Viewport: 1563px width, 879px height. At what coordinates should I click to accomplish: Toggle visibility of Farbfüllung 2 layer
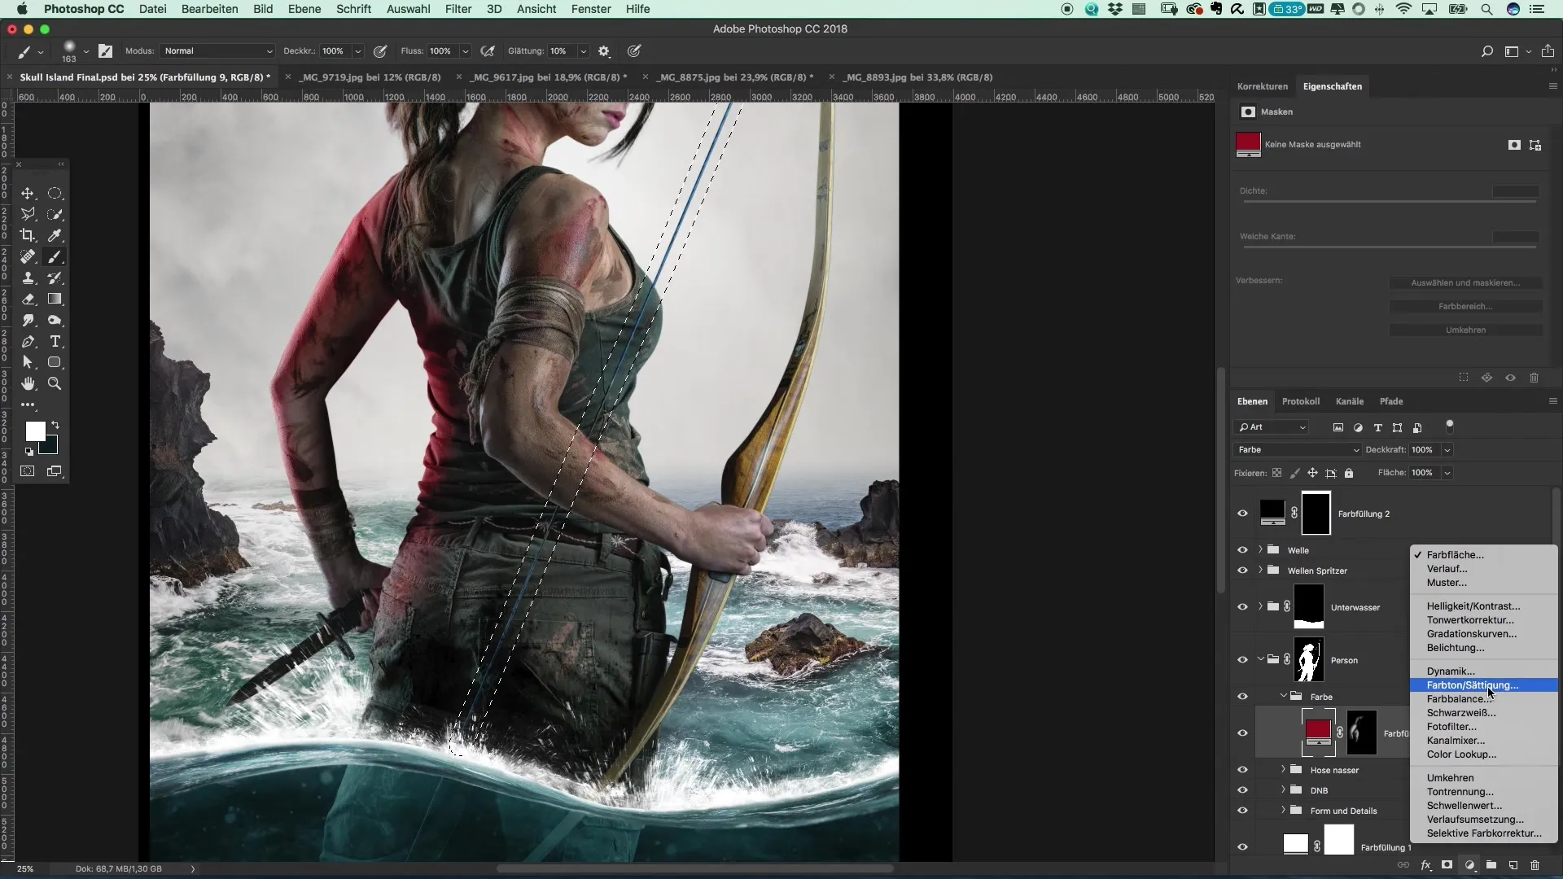[x=1242, y=514]
